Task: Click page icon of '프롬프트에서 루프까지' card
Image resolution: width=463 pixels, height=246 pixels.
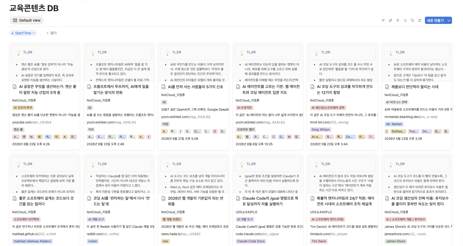Action: point(89,87)
